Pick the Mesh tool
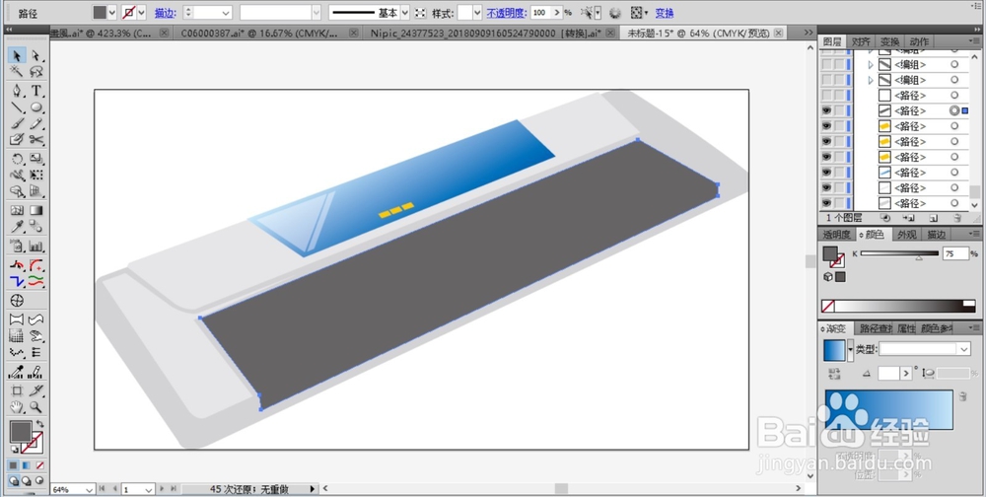986x497 pixels. (17, 211)
